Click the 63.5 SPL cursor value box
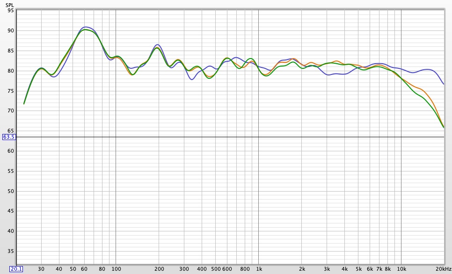 (9, 137)
